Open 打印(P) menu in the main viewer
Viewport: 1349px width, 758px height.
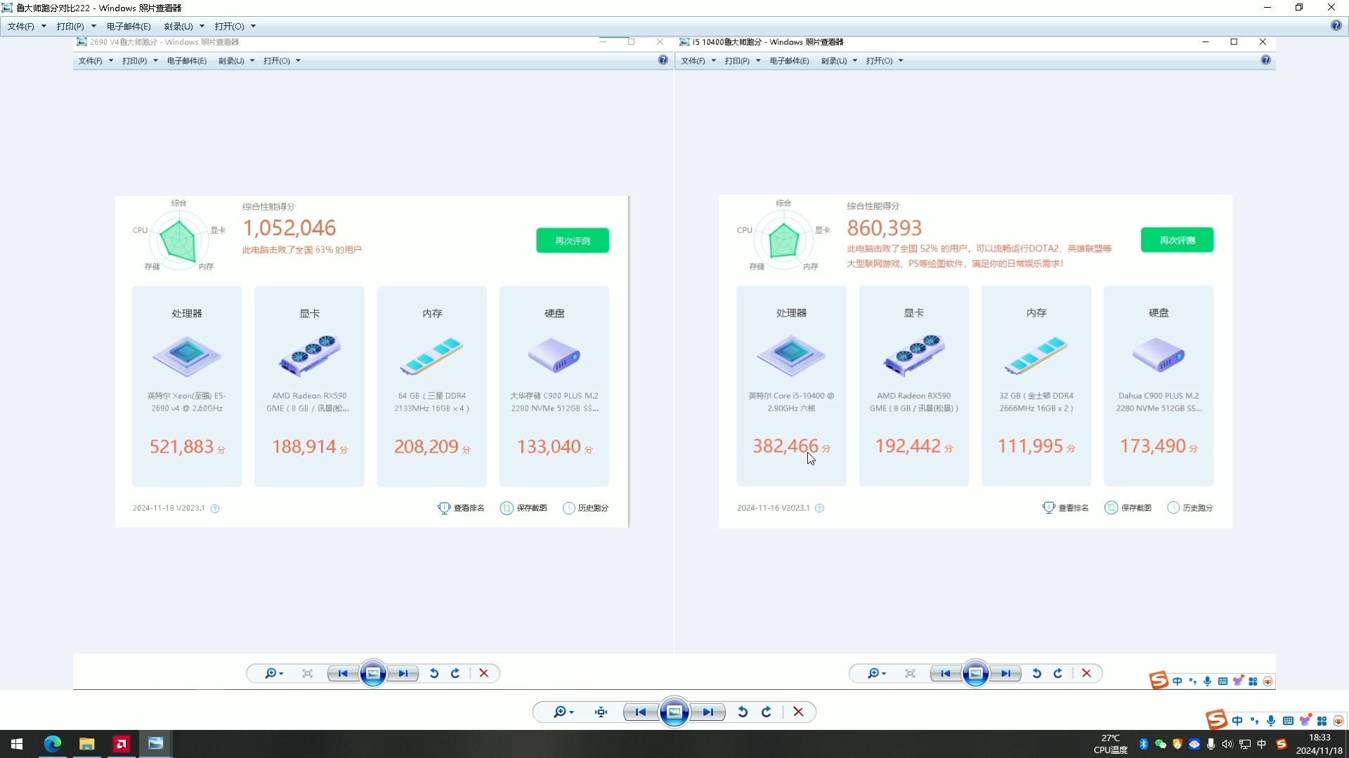tap(70, 26)
